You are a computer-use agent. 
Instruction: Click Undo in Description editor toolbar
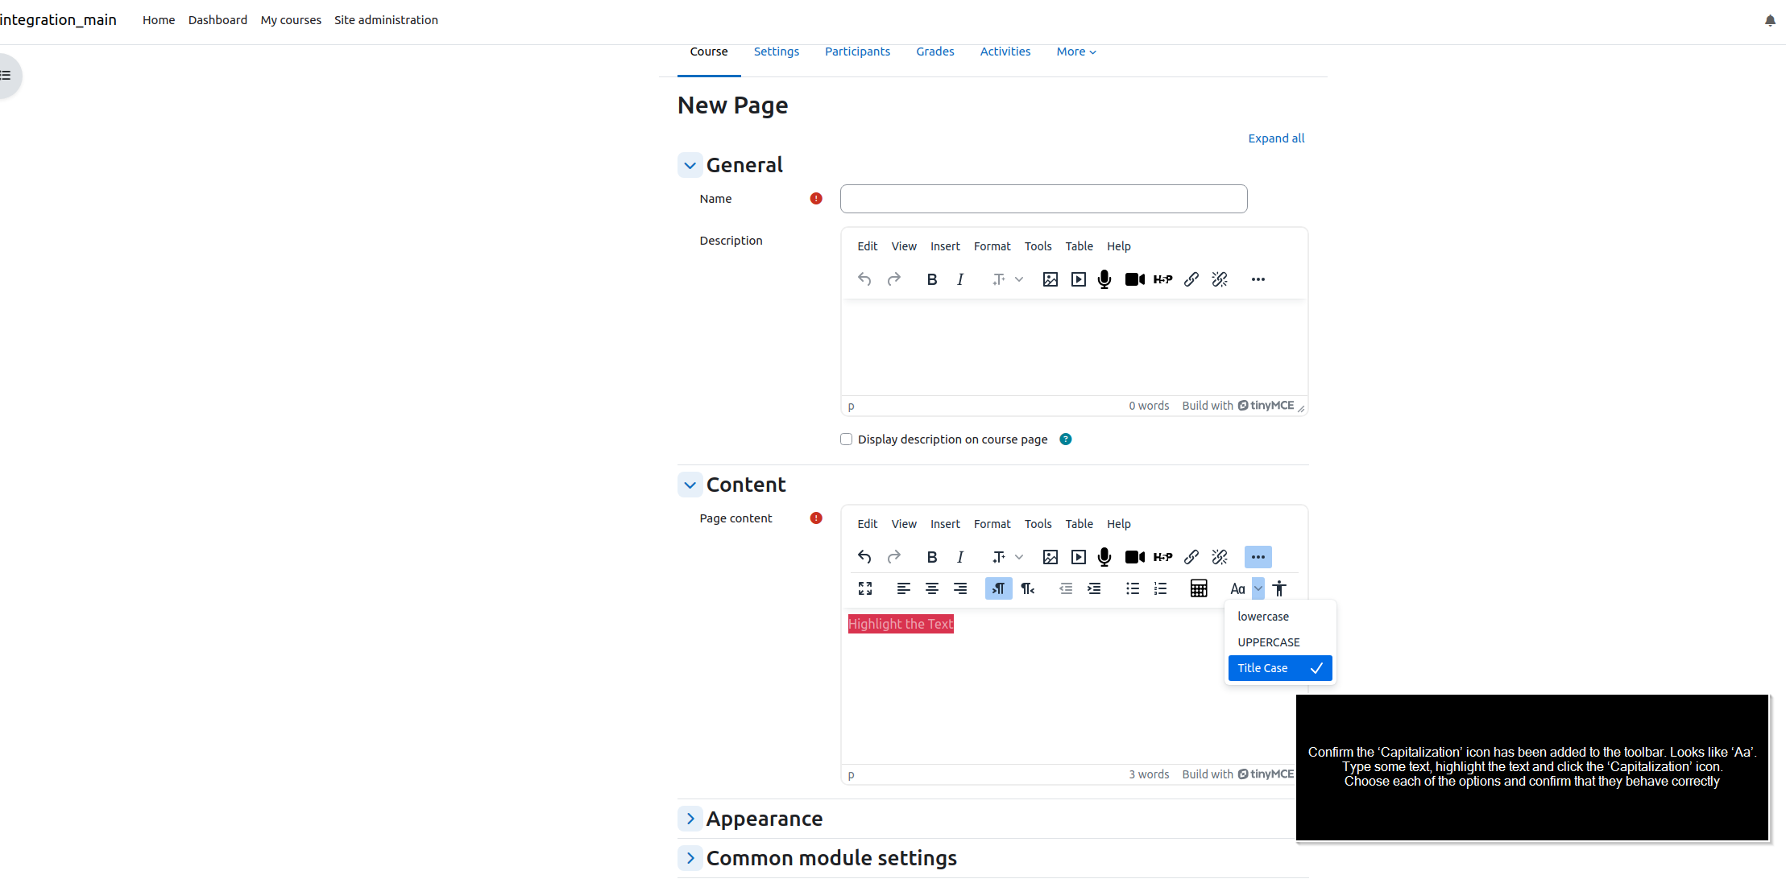864,279
